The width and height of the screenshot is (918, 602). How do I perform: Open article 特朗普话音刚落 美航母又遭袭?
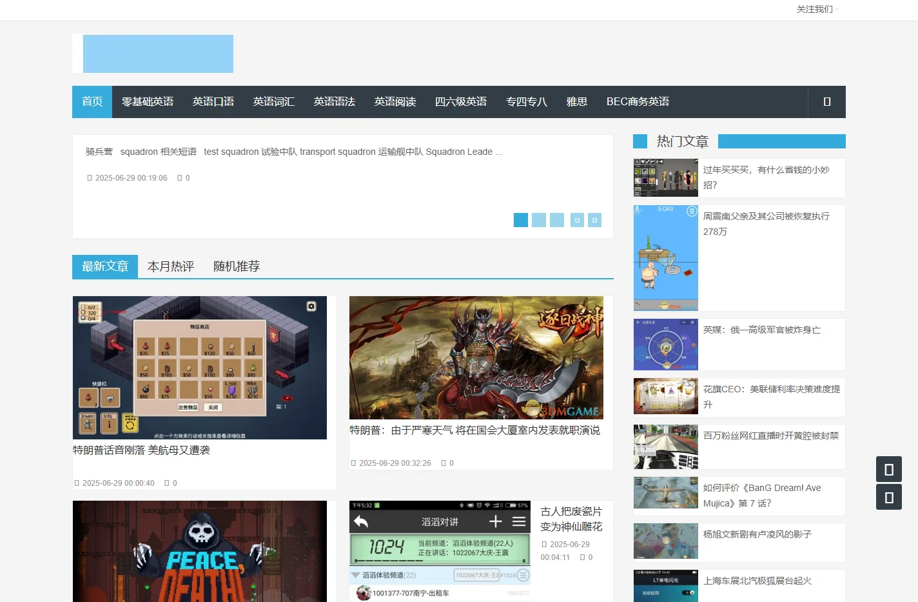point(141,450)
